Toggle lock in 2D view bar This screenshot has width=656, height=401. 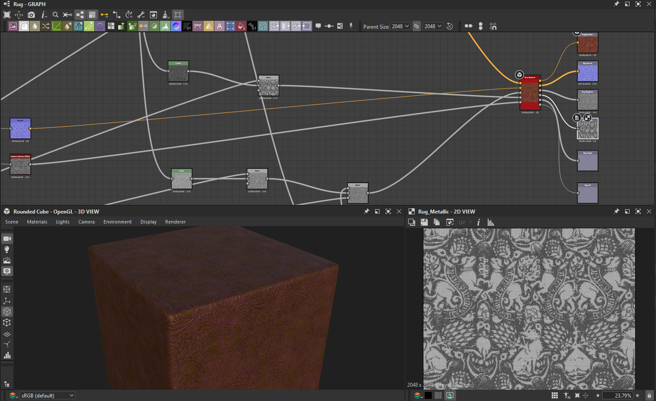click(x=649, y=395)
